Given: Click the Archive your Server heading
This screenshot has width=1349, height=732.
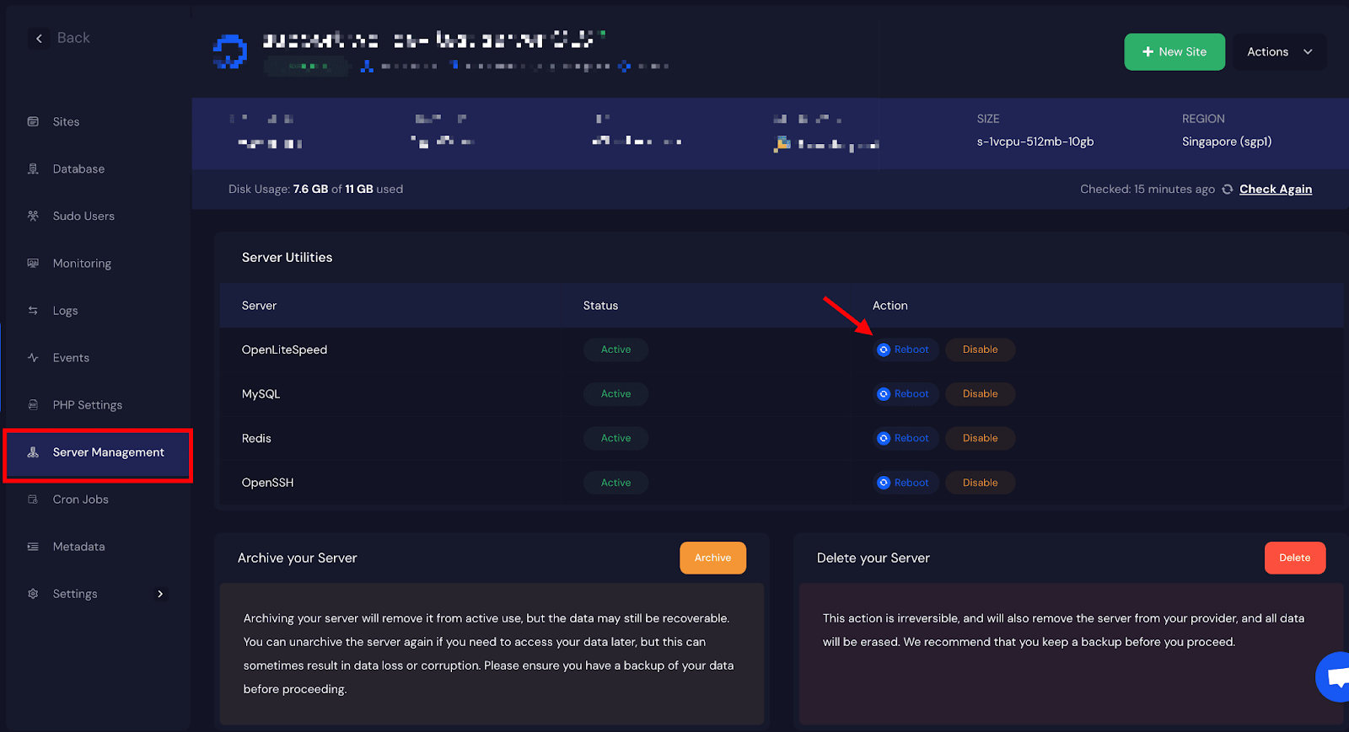Looking at the screenshot, I should coord(297,558).
